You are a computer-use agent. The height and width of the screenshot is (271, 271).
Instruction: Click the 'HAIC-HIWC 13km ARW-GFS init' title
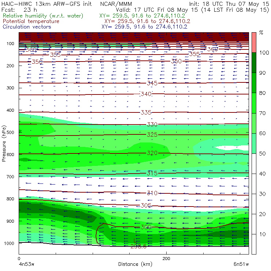click(x=47, y=4)
